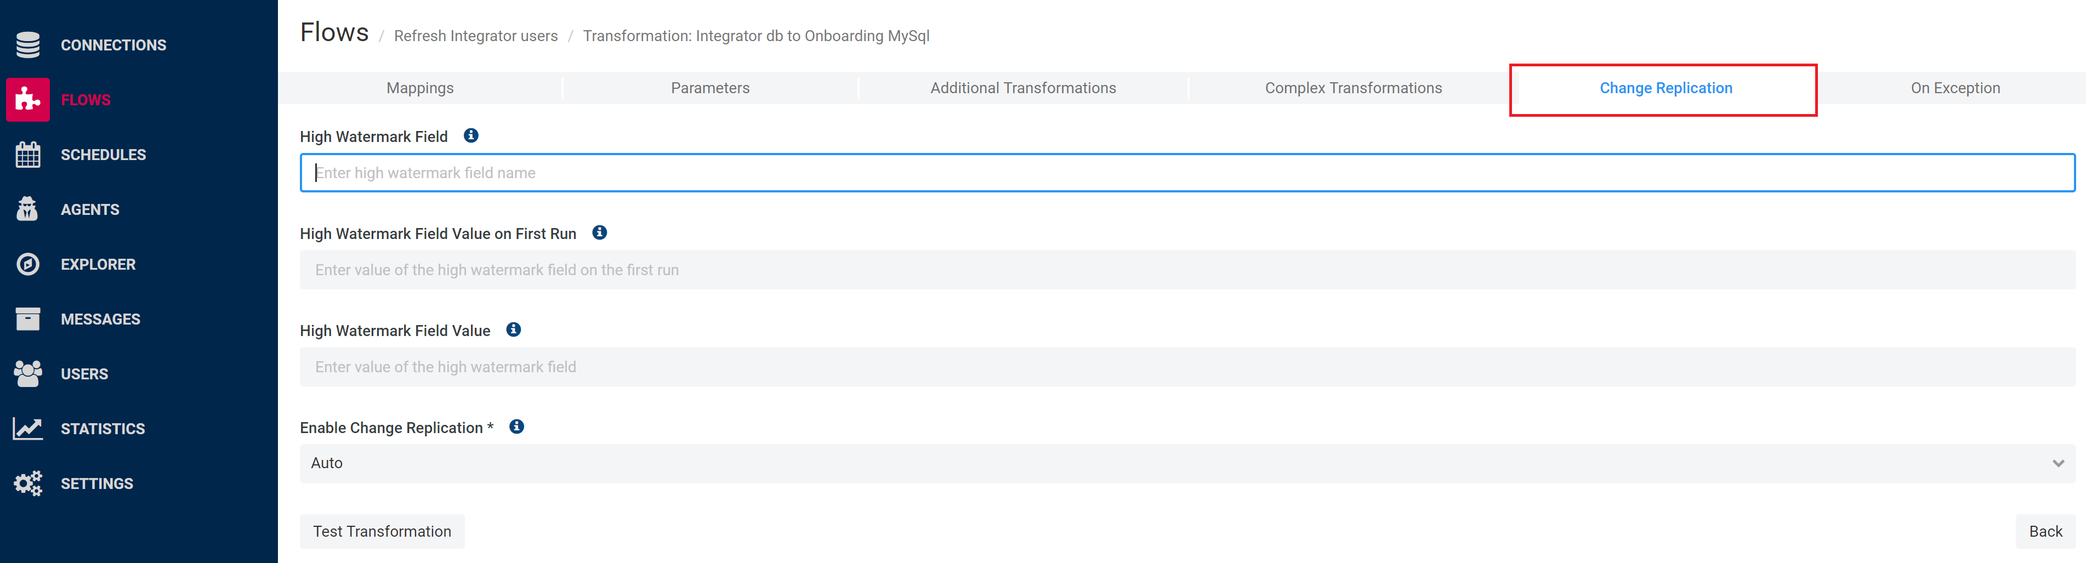Focus the High Watermark Field input
This screenshot has height=563, width=2086.
[1186, 173]
